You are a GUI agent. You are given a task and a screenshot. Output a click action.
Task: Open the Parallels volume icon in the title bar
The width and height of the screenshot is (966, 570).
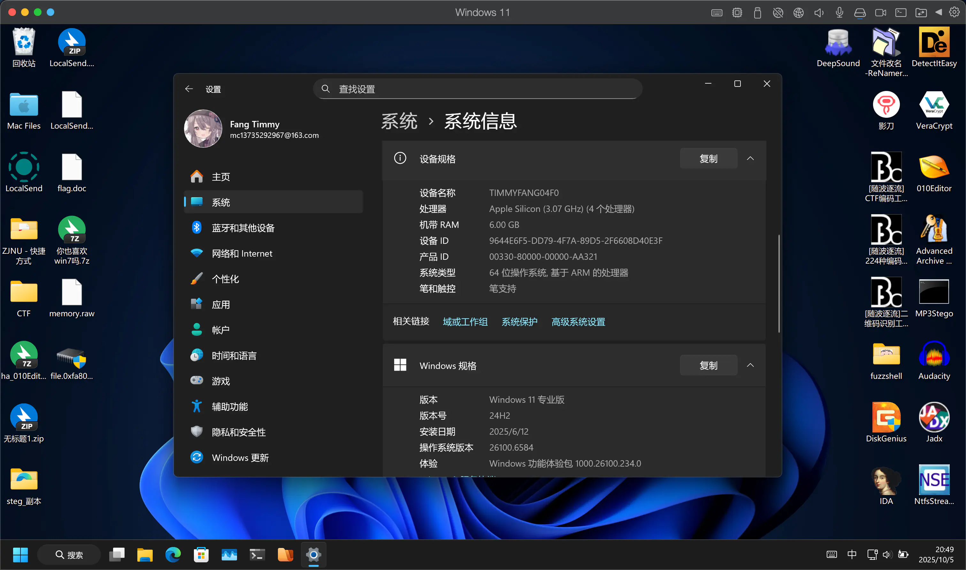tap(818, 13)
